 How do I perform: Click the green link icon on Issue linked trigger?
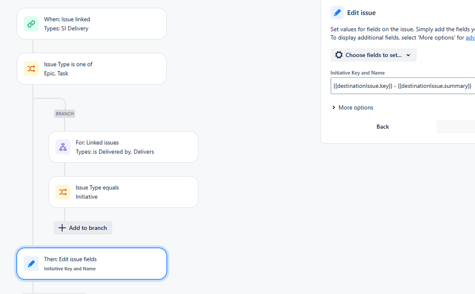(31, 24)
